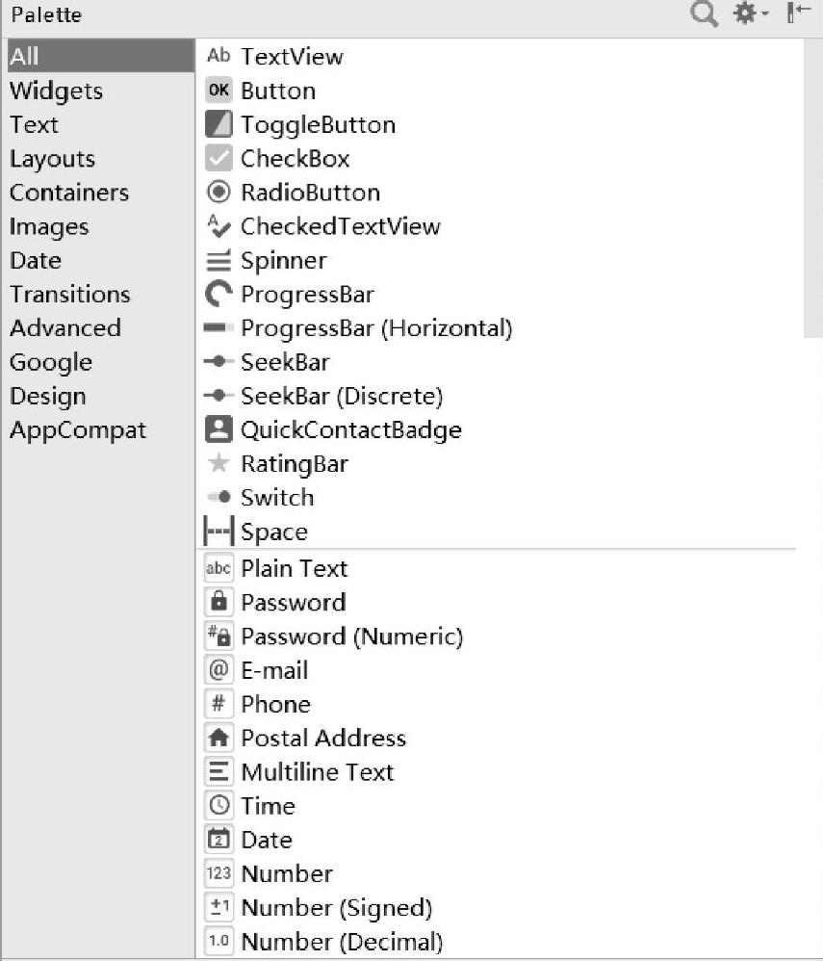
Task: Select the Password lock icon
Action: point(219,603)
